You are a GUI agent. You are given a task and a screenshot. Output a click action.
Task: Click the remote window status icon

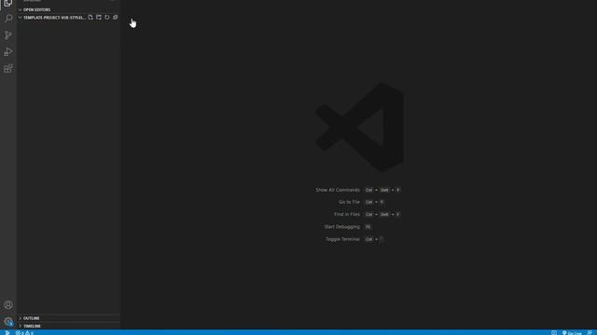(7, 332)
